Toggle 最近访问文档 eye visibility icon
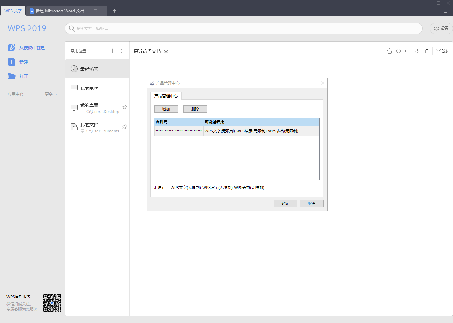Image resolution: width=453 pixels, height=323 pixels. [166, 51]
